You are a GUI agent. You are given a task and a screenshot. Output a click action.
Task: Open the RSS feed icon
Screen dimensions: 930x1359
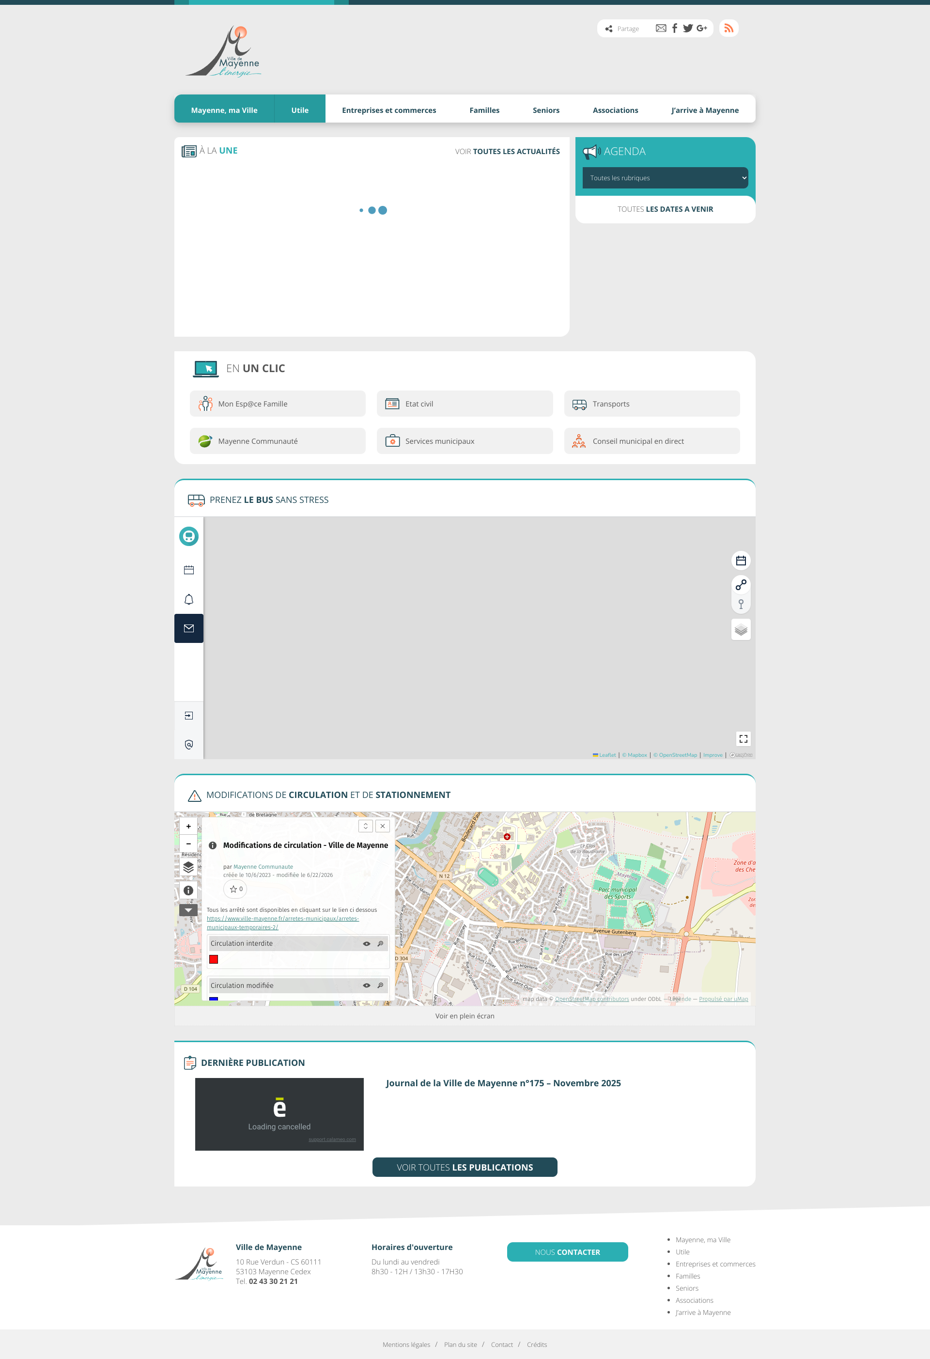click(x=728, y=28)
